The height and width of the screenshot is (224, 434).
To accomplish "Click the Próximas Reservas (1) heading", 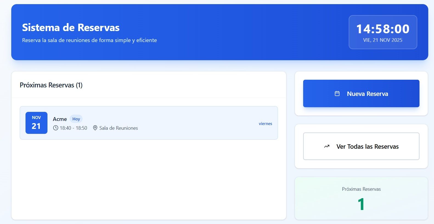I will 51,85.
